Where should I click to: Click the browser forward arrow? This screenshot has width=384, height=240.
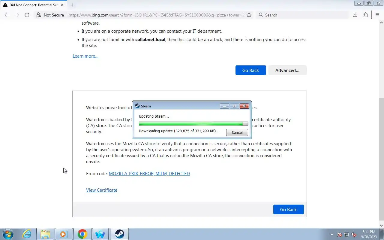[x=17, y=15]
